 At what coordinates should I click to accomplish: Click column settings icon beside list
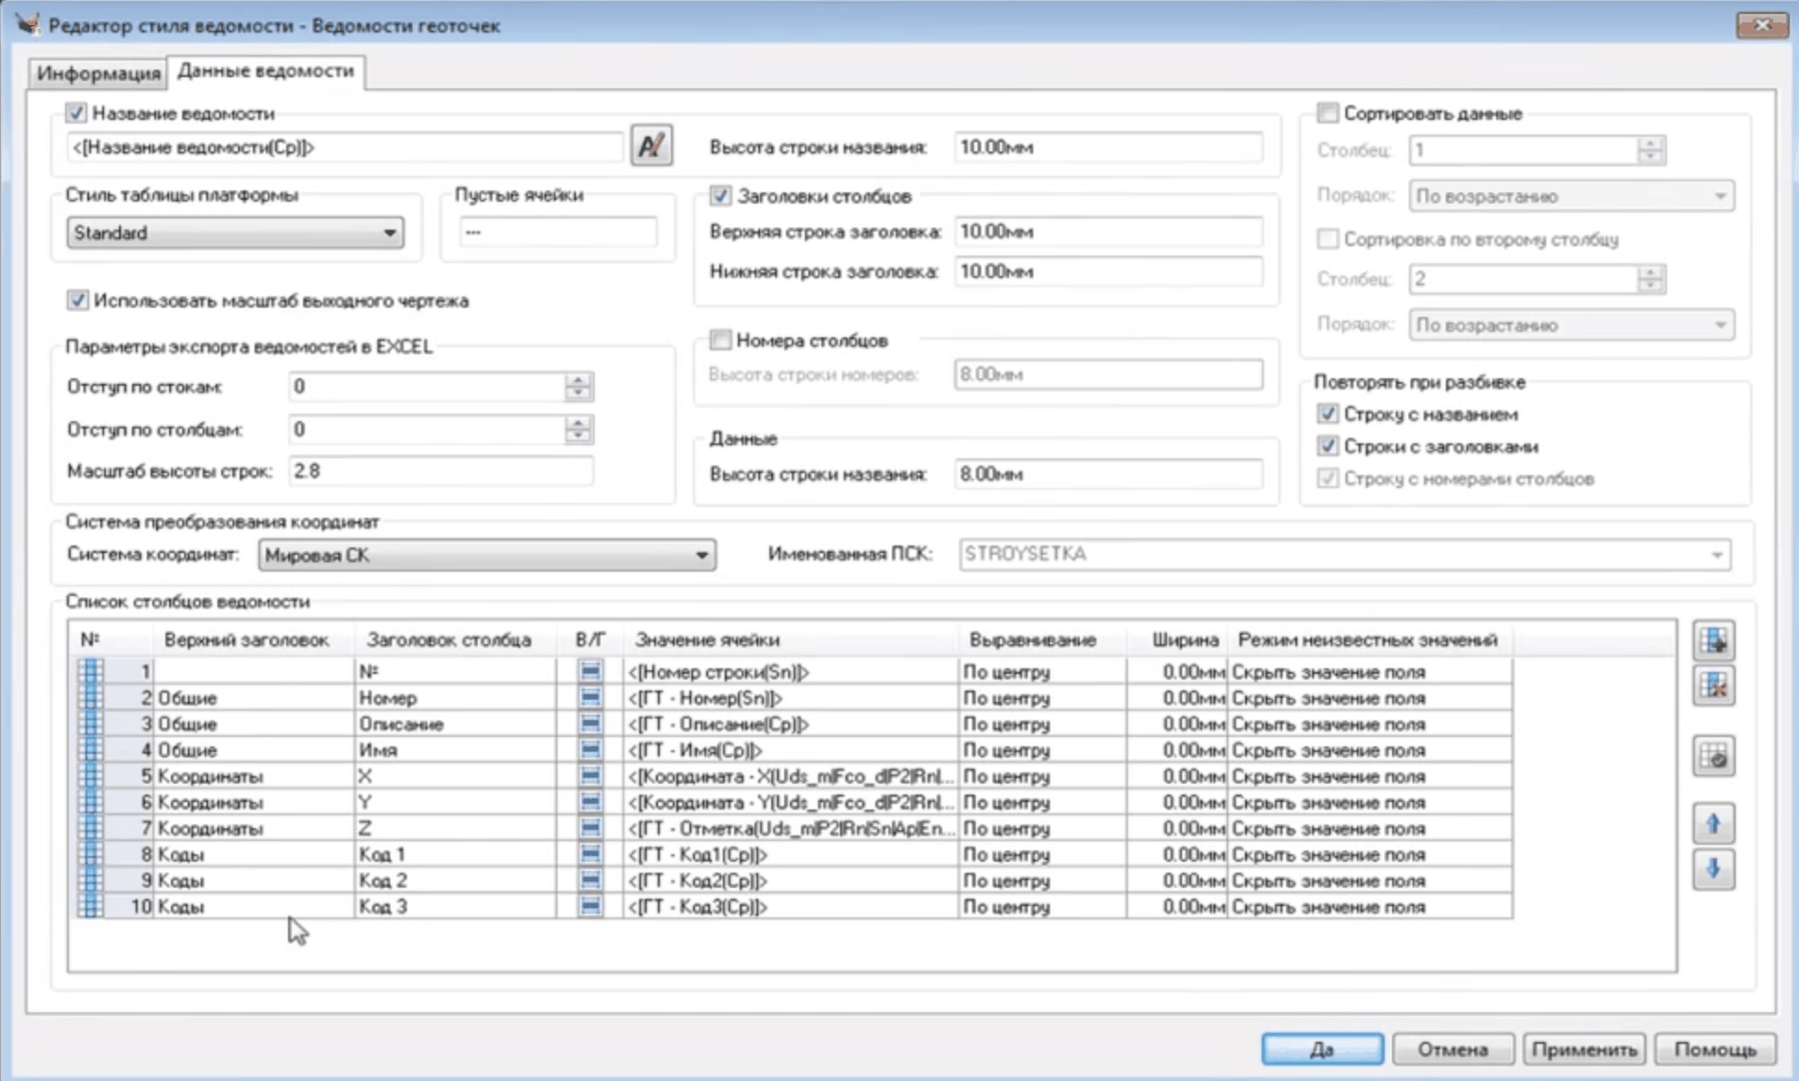pyautogui.click(x=1714, y=757)
